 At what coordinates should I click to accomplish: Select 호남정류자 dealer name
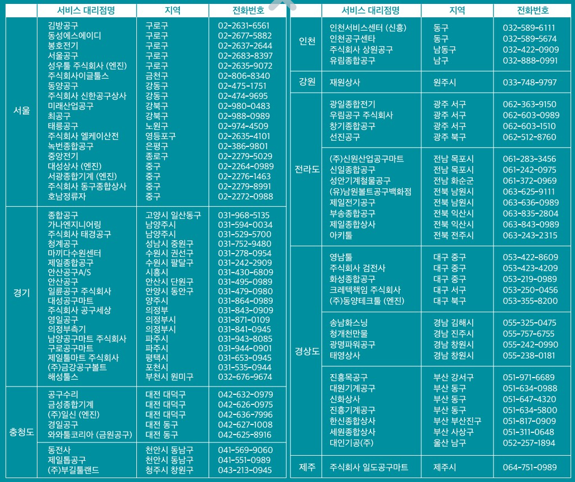[x=66, y=196]
